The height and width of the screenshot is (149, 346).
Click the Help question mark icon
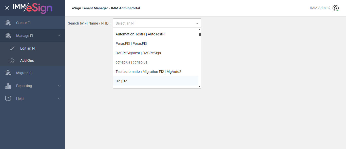(8, 99)
